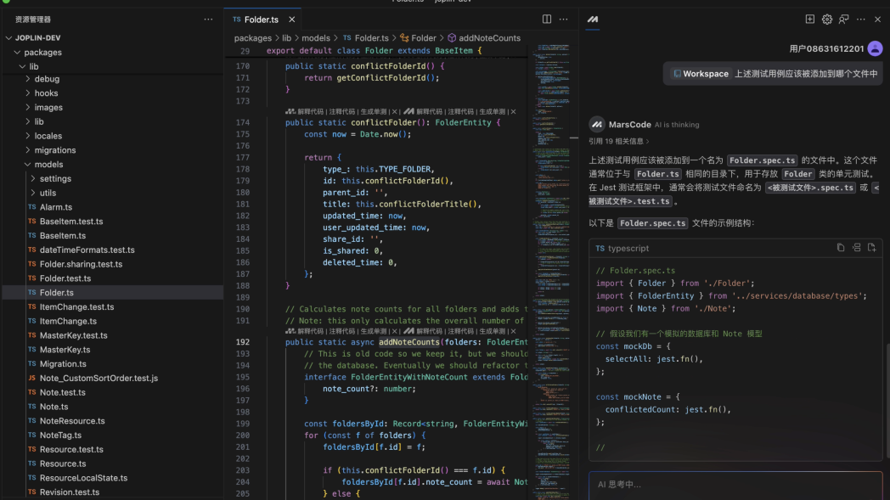Expand the settings folder under models

(x=55, y=179)
